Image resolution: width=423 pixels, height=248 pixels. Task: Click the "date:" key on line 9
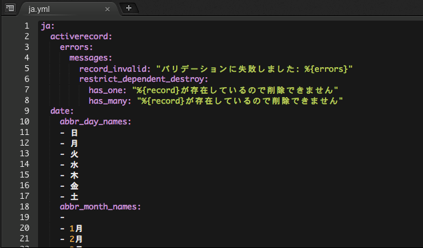coord(62,111)
